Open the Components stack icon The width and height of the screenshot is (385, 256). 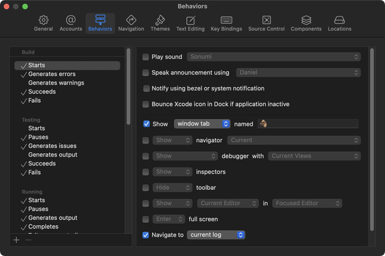click(x=306, y=20)
